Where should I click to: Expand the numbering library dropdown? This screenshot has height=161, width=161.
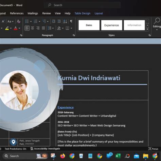click(39, 21)
